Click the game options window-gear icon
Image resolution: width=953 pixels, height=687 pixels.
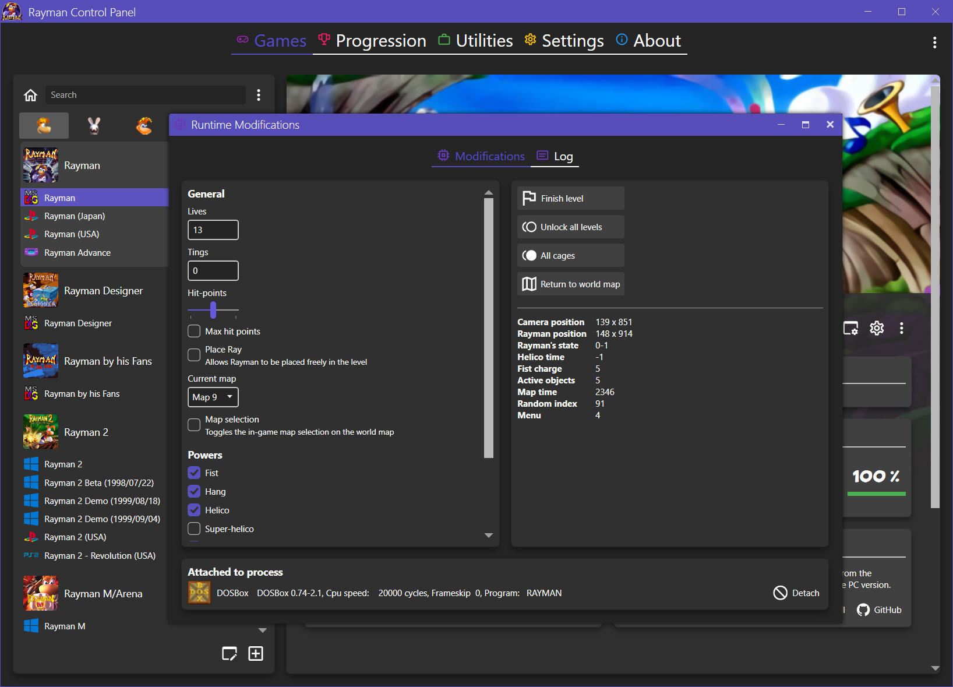point(851,328)
